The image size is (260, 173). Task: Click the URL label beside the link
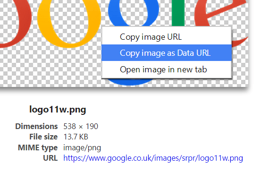(x=50, y=158)
